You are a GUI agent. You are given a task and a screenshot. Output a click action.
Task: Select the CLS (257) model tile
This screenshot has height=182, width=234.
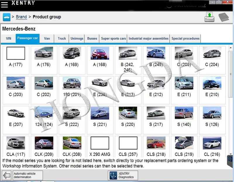[x=128, y=147]
